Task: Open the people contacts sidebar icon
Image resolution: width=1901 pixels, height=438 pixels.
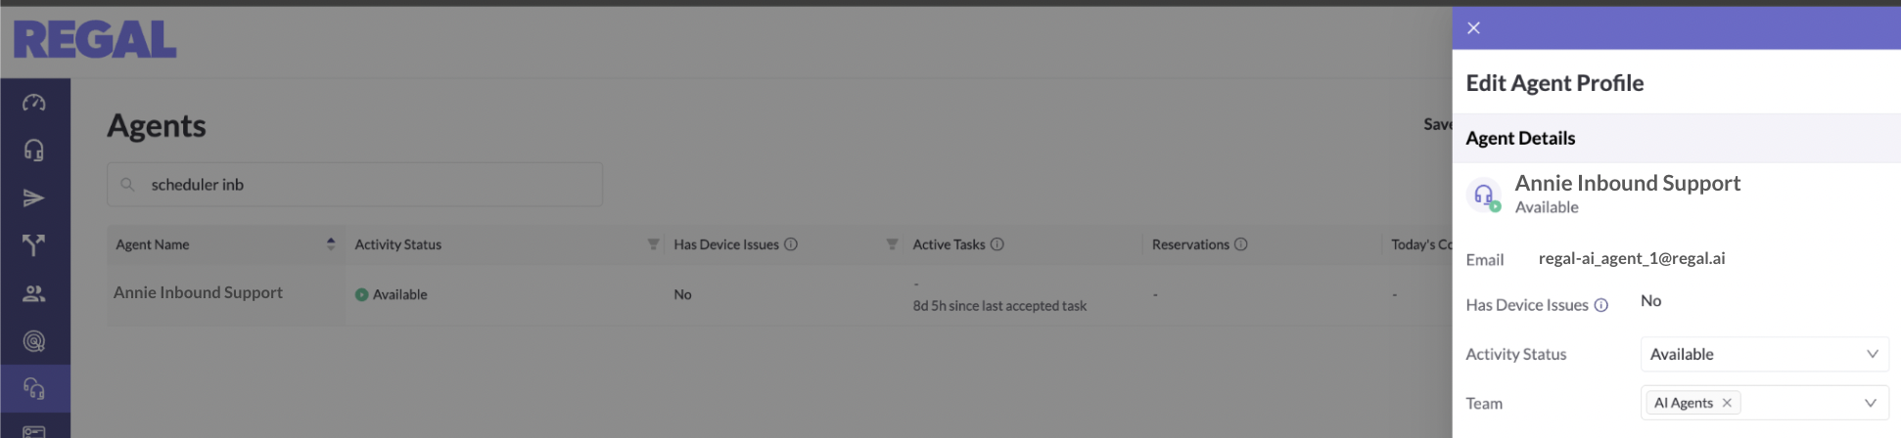Action: (x=34, y=293)
